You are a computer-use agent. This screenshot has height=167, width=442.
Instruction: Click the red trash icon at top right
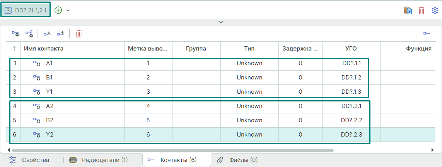(422, 10)
